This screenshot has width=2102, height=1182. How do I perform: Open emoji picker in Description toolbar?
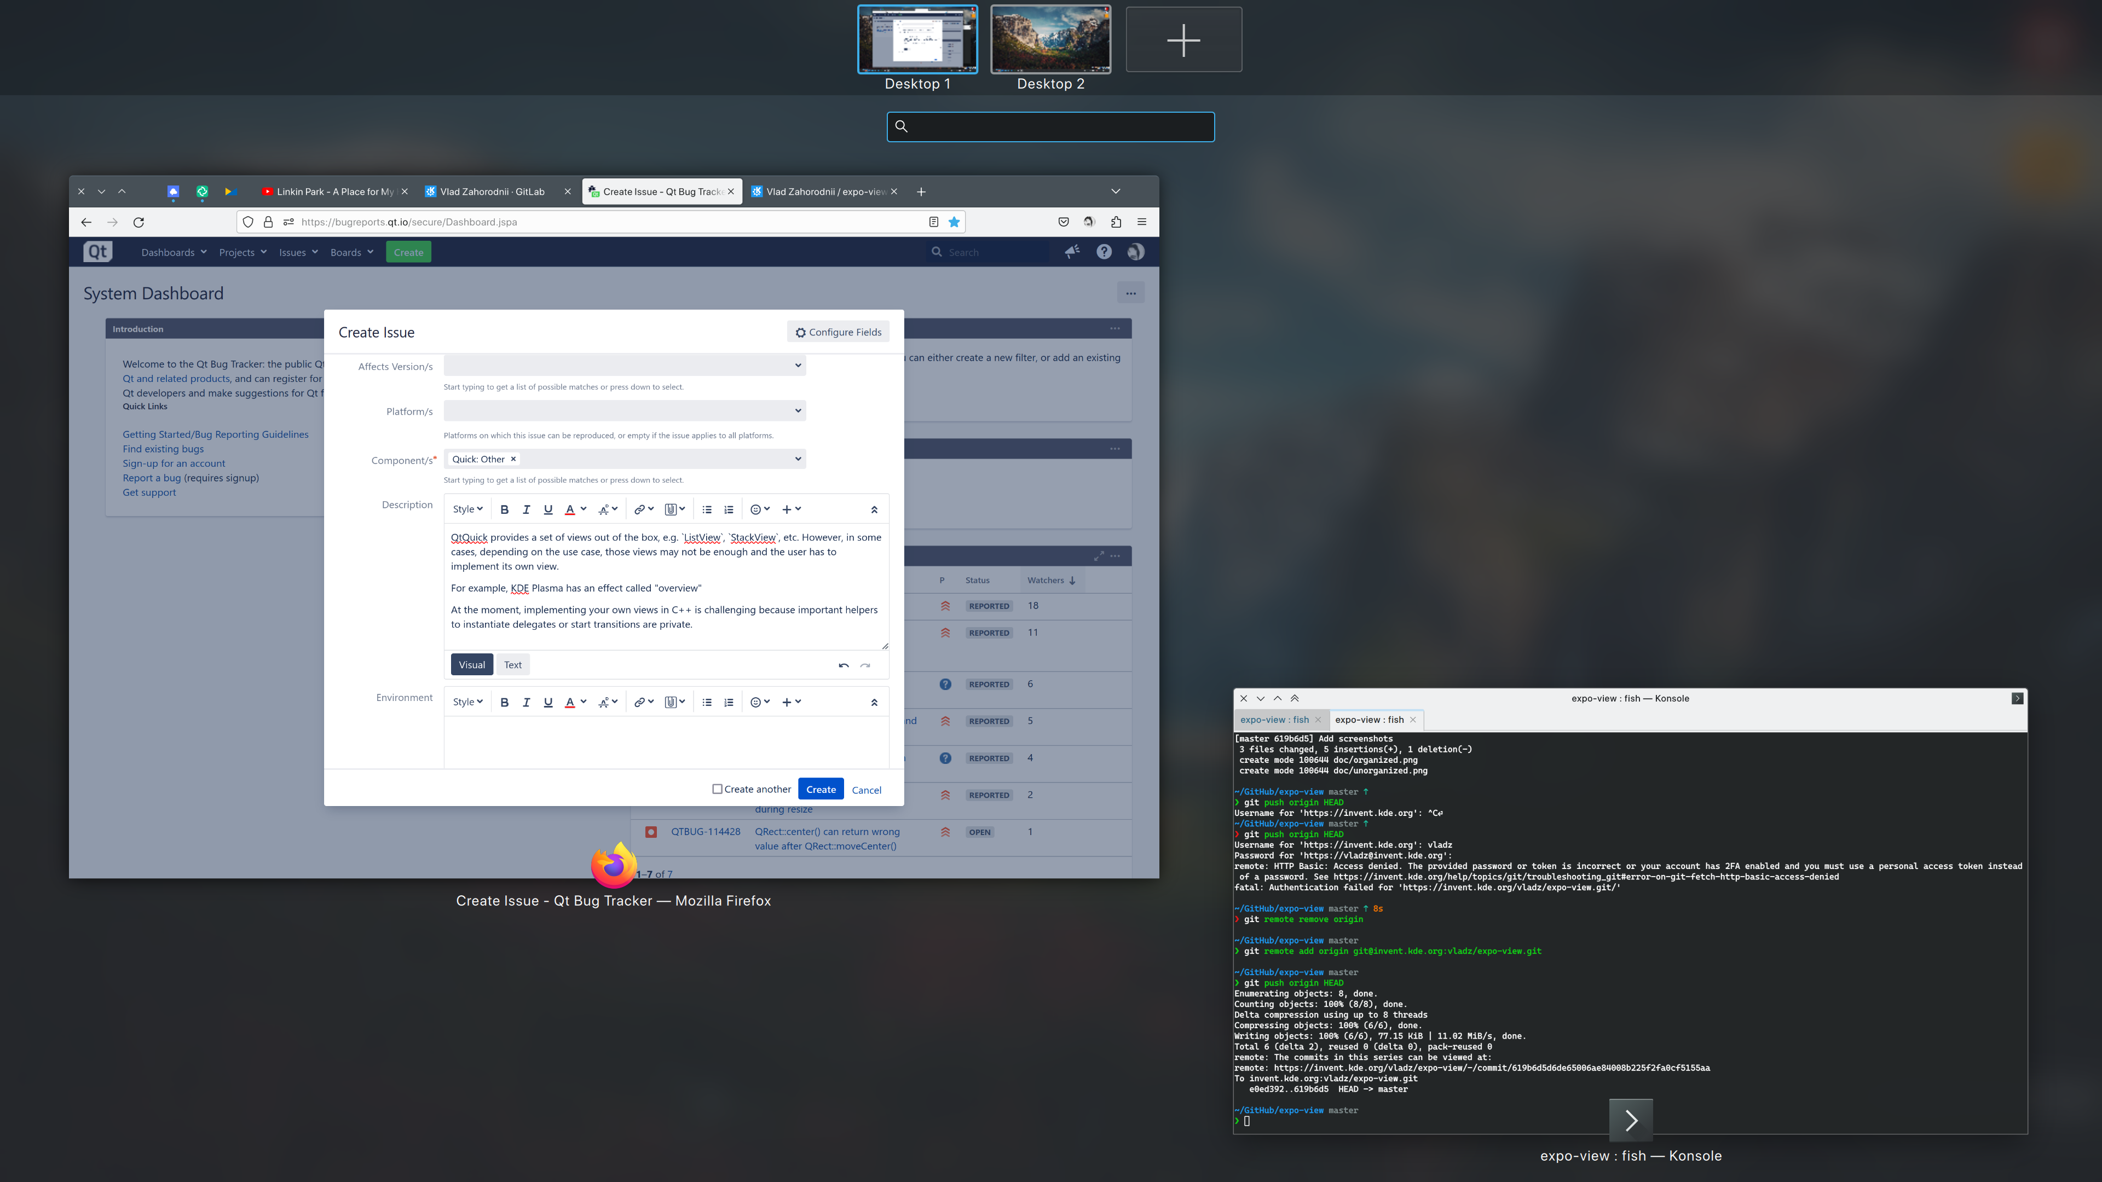[760, 509]
